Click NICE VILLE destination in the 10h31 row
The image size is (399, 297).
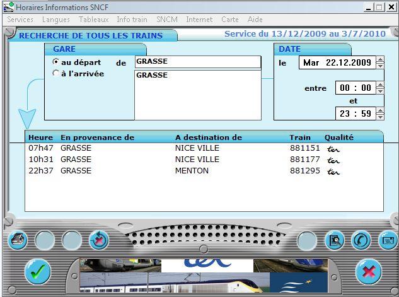coord(197,160)
